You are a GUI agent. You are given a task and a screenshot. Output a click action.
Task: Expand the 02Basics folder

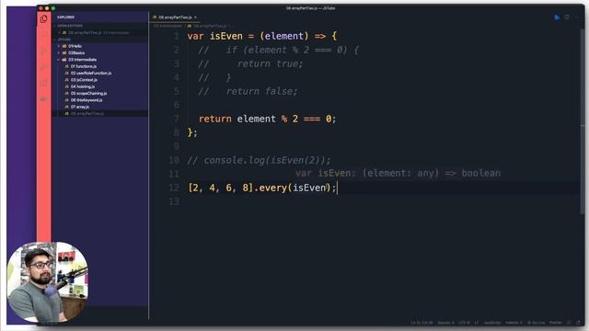pos(76,53)
